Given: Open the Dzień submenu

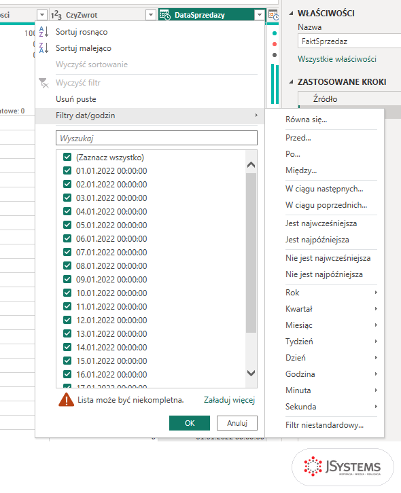Looking at the screenshot, I should coord(331,358).
